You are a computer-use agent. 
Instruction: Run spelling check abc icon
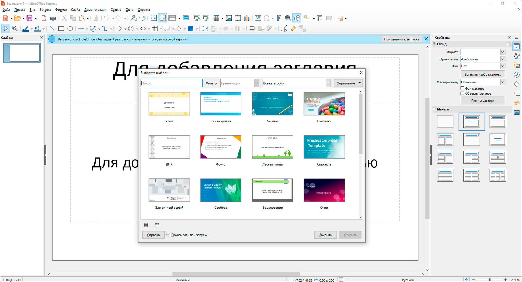pos(142,18)
